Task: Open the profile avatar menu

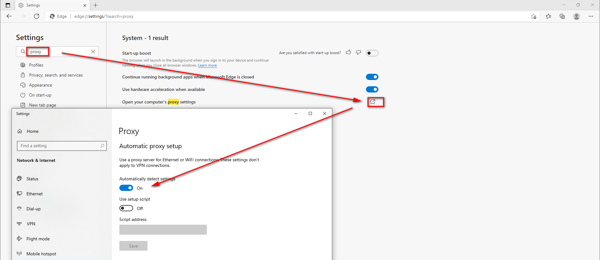Action: point(577,16)
